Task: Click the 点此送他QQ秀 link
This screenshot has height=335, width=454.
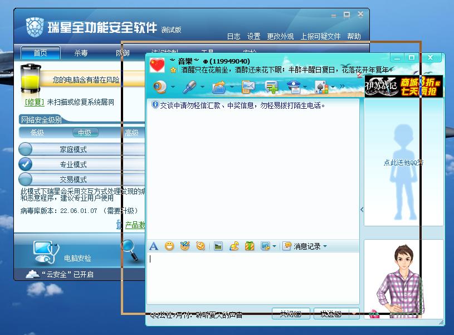Action: tap(403, 163)
